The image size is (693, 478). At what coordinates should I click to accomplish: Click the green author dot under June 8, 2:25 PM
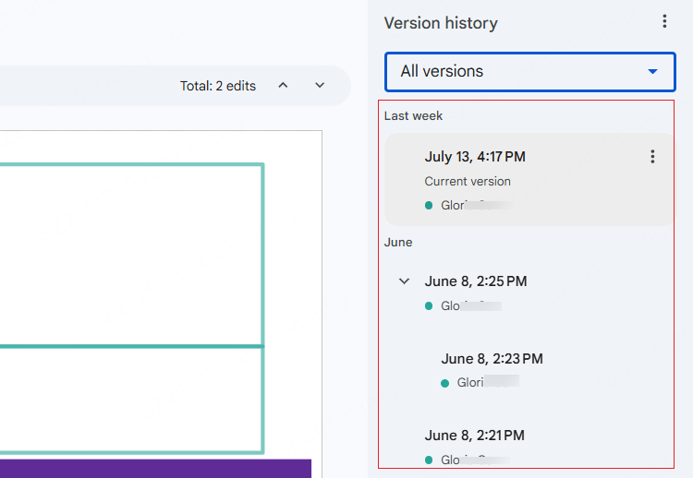click(x=429, y=305)
